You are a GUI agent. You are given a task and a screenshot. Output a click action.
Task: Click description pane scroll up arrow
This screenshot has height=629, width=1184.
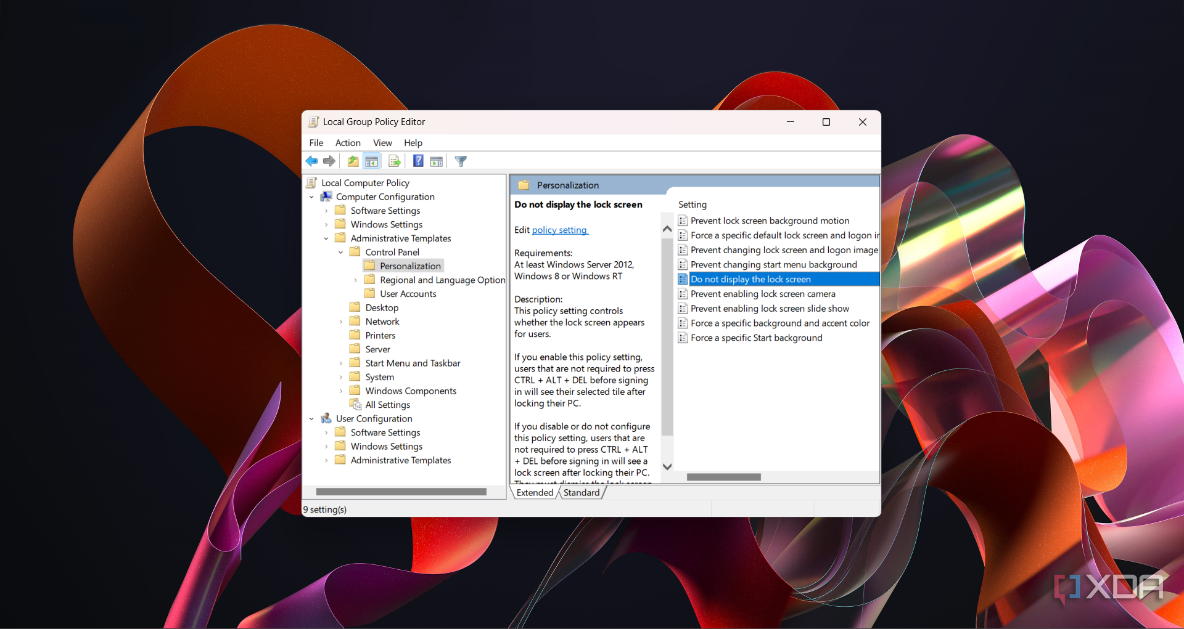[667, 229]
